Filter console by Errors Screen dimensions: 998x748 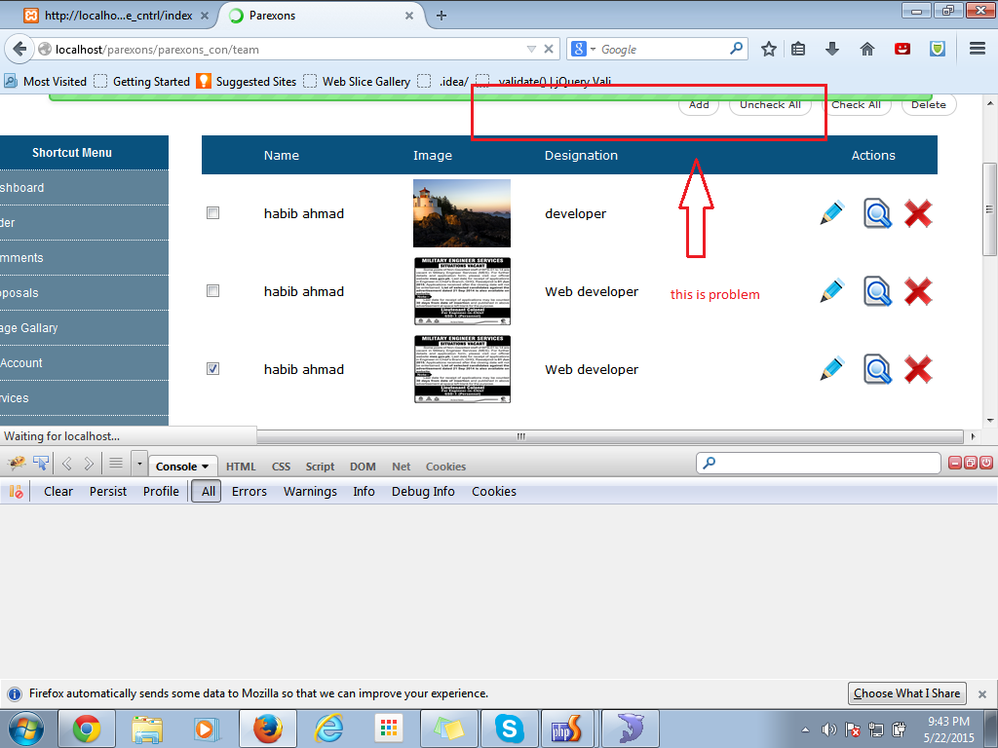(x=249, y=491)
